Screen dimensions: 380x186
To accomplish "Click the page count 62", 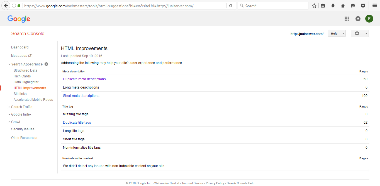I will [366, 123].
